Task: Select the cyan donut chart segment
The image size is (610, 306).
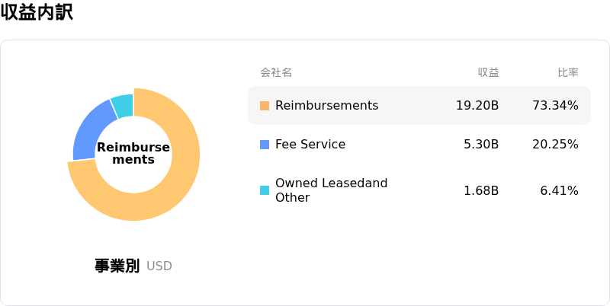Action: pyautogui.click(x=123, y=105)
